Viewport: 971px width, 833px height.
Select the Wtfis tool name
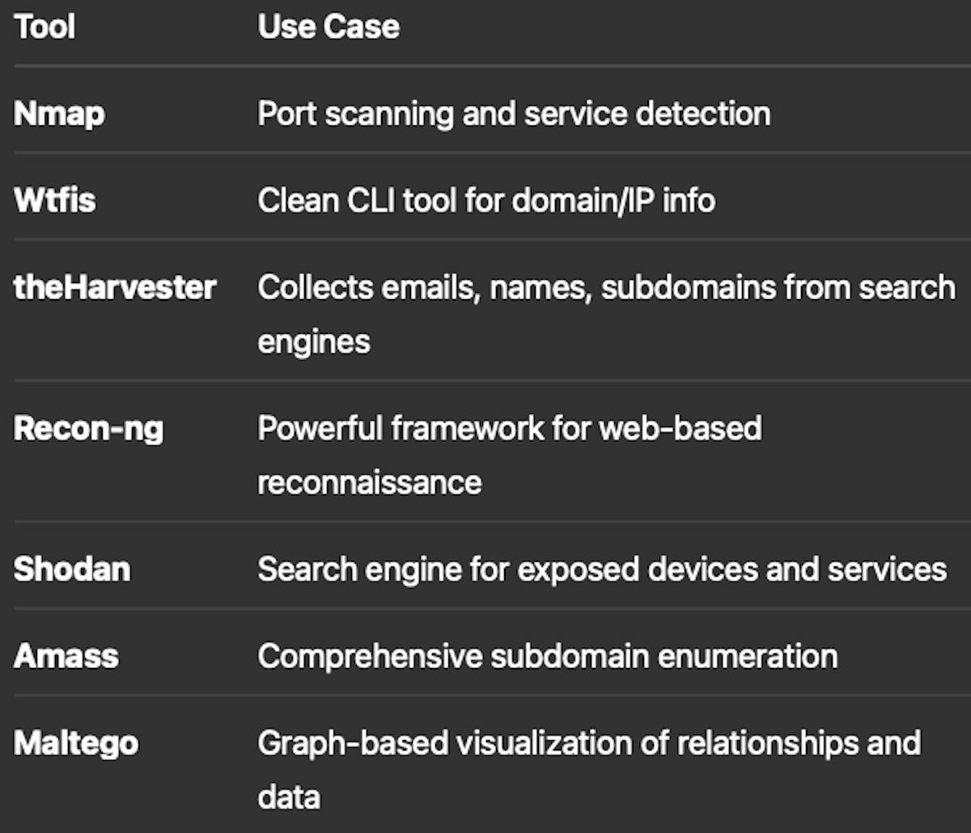(54, 200)
